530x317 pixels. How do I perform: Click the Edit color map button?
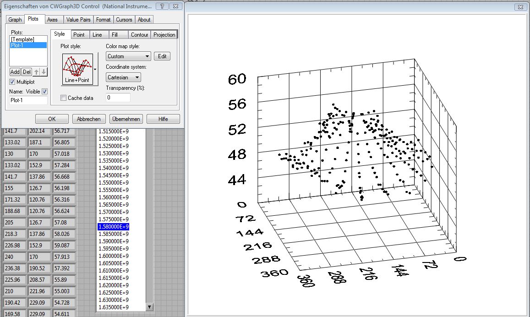162,56
